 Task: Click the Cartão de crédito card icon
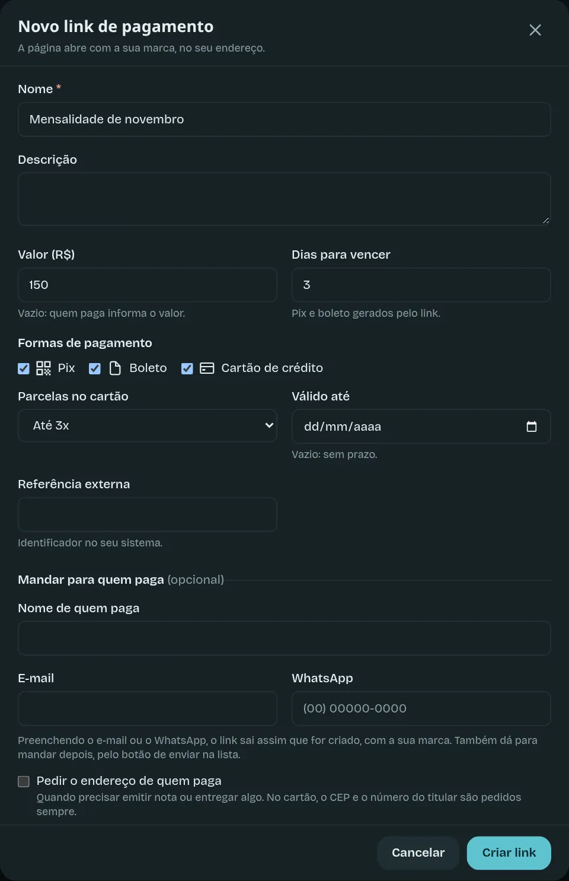(x=207, y=368)
